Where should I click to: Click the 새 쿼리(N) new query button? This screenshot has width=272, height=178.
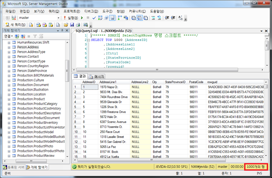(x=15, y=25)
